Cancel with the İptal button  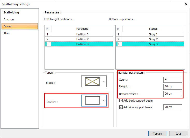(179, 134)
